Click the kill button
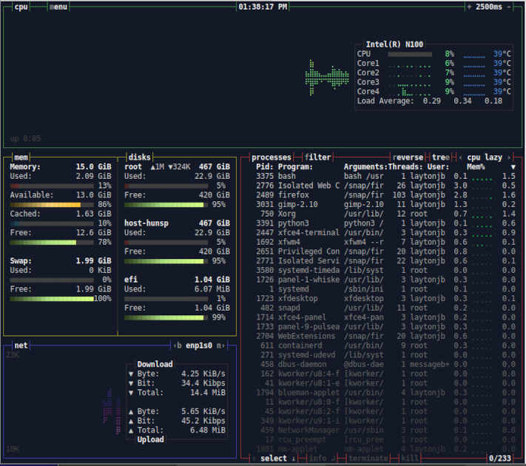This screenshot has width=526, height=466. coord(410,459)
